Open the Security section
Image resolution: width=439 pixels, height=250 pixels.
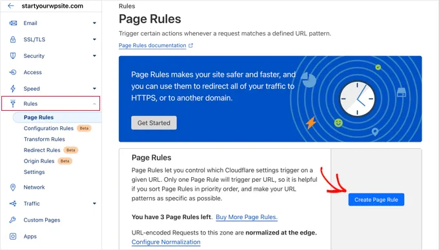coord(34,56)
